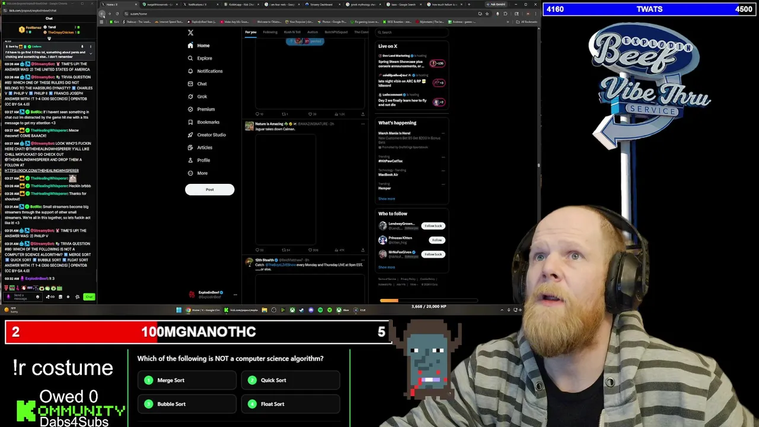The image size is (759, 427).
Task: Switch to the Following feed tab
Action: click(x=270, y=32)
